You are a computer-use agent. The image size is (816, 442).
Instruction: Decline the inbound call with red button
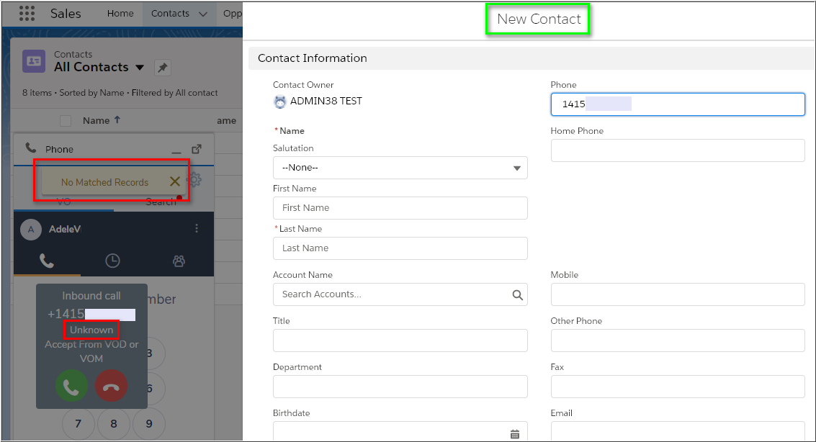[111, 387]
